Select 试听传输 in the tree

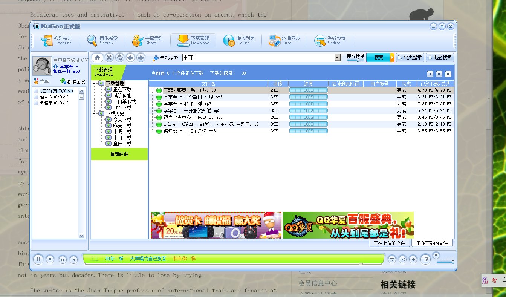pos(122,95)
